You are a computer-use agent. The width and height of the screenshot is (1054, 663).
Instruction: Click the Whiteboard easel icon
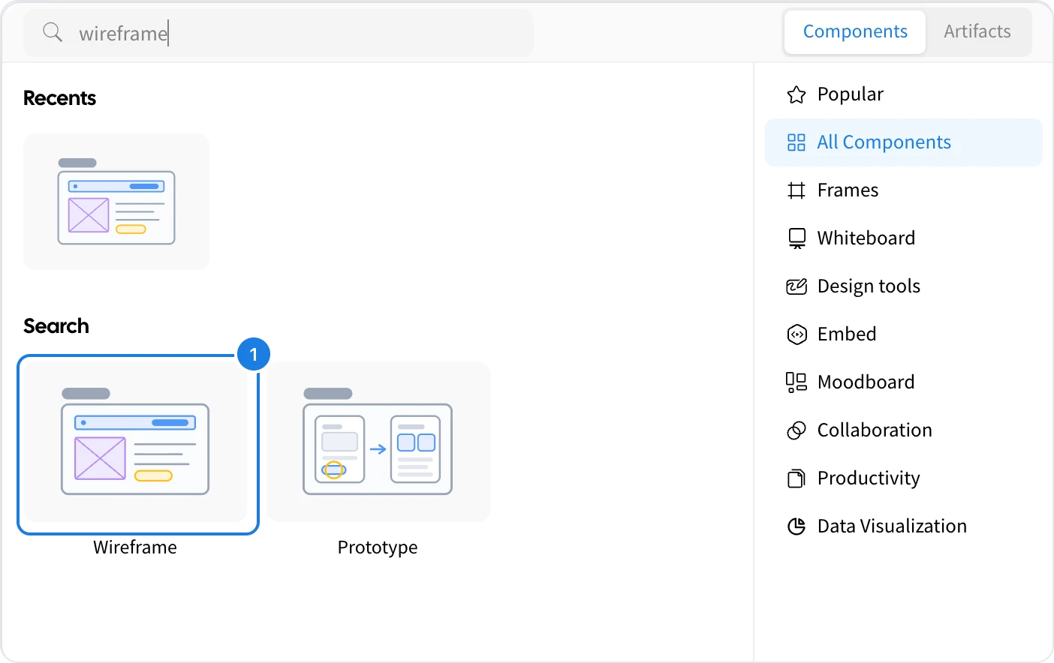point(797,238)
